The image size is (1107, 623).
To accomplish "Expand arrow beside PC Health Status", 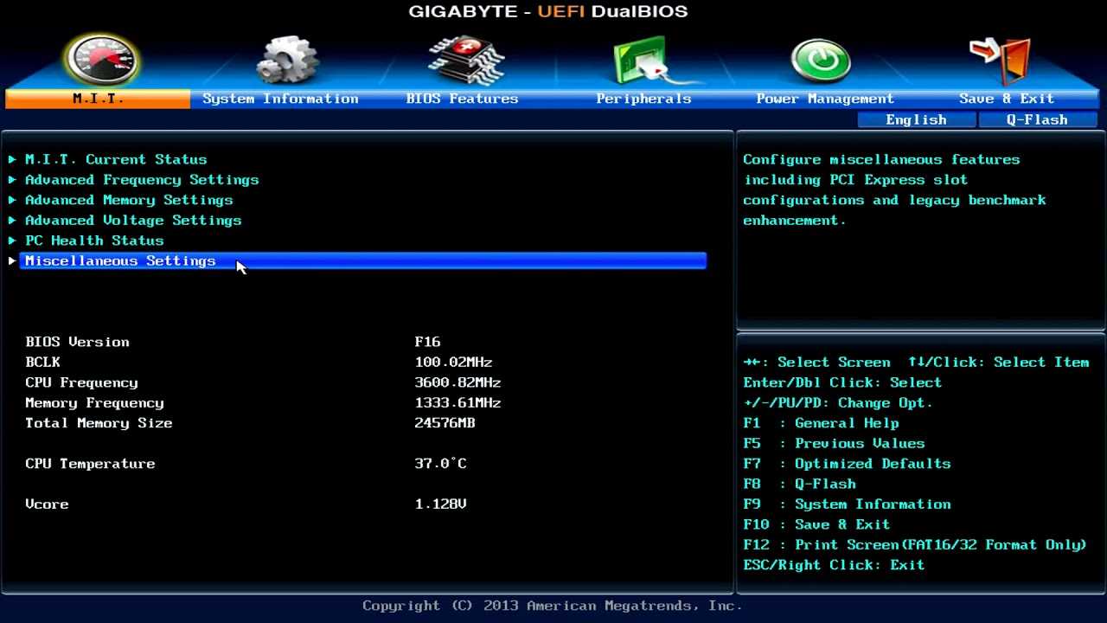I will click(x=12, y=241).
